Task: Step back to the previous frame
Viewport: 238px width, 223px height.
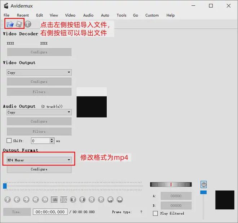Action: (17, 200)
